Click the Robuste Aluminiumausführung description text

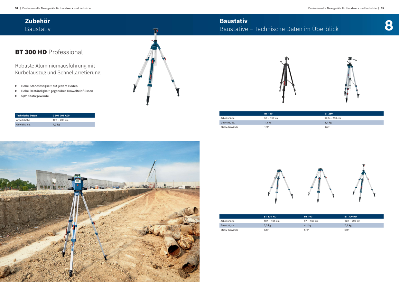pyautogui.click(x=58, y=69)
